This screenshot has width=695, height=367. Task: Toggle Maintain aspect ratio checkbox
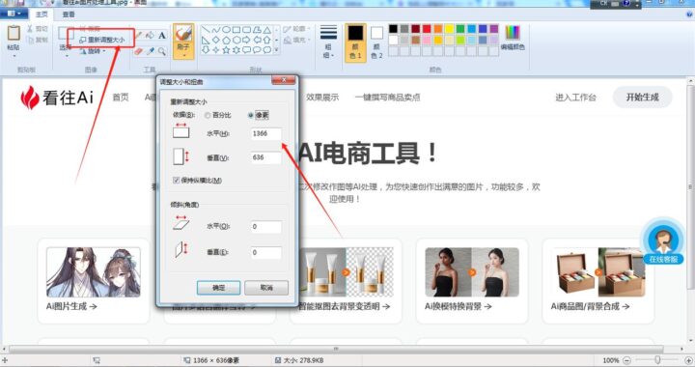click(176, 180)
